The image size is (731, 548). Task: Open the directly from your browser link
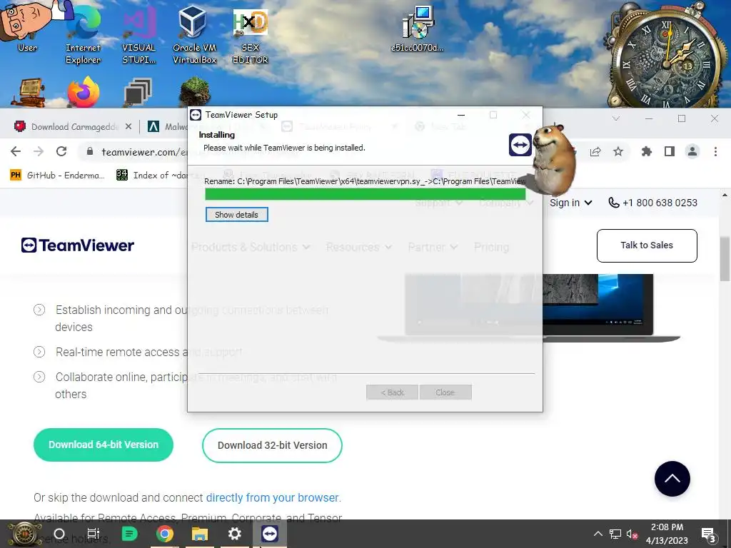click(x=272, y=497)
